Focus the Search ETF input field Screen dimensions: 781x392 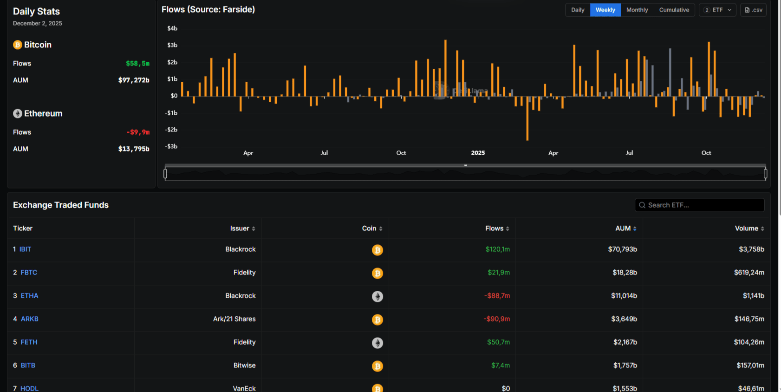[703, 205]
